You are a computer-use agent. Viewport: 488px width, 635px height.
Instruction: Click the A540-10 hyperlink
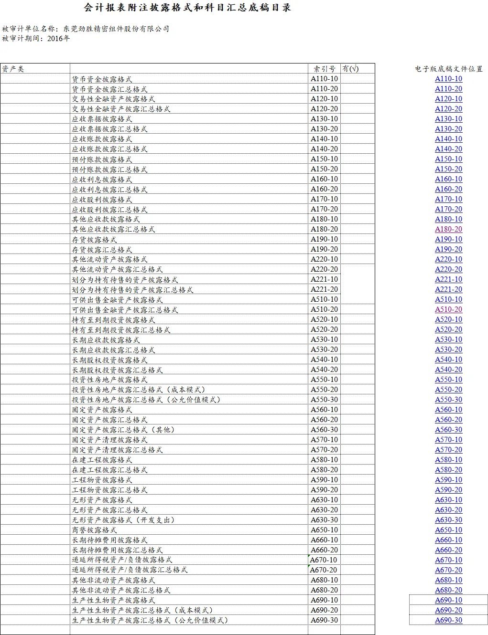tap(448, 360)
